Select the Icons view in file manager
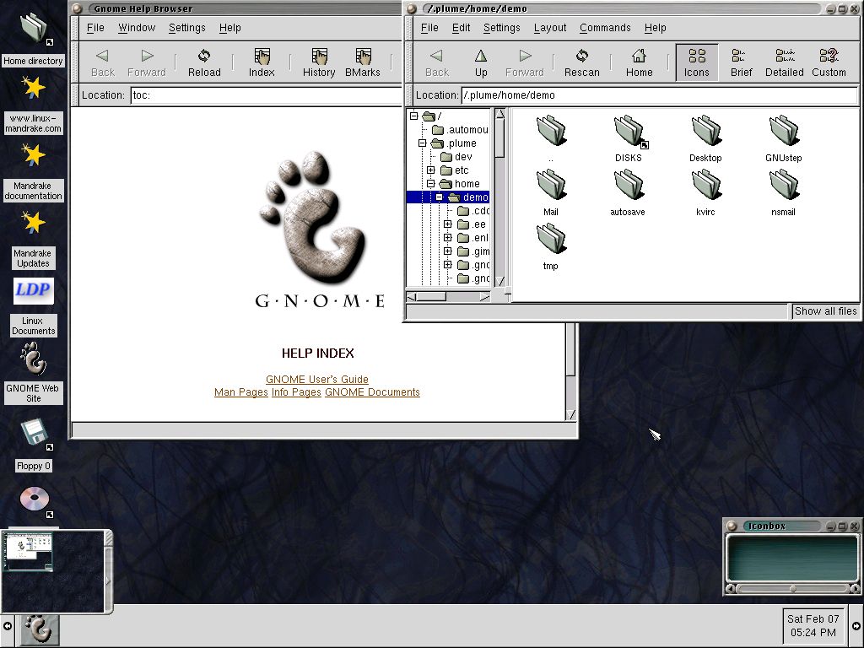 (x=696, y=62)
